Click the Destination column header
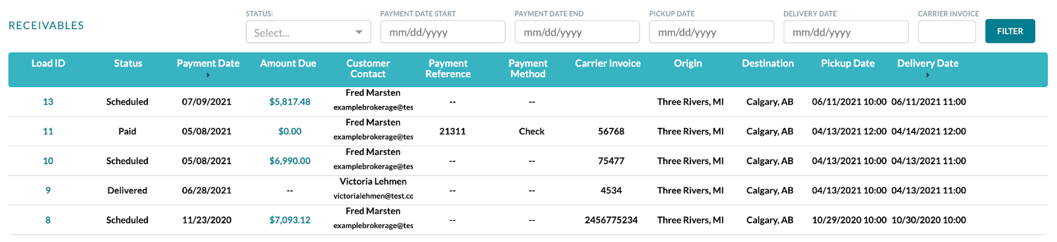Image resolution: width=1057 pixels, height=242 pixels. [x=768, y=63]
